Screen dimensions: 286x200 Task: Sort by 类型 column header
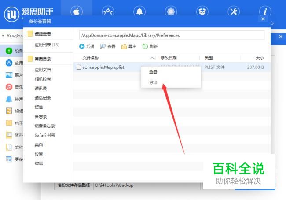209,58
